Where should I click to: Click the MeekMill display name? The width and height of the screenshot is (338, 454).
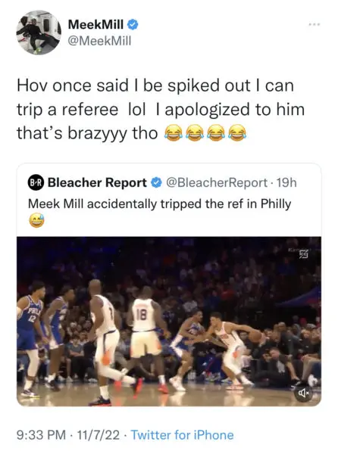pyautogui.click(x=96, y=25)
